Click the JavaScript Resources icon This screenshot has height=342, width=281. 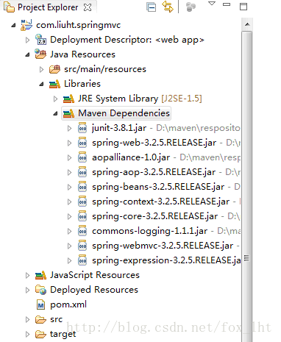pos(40,275)
